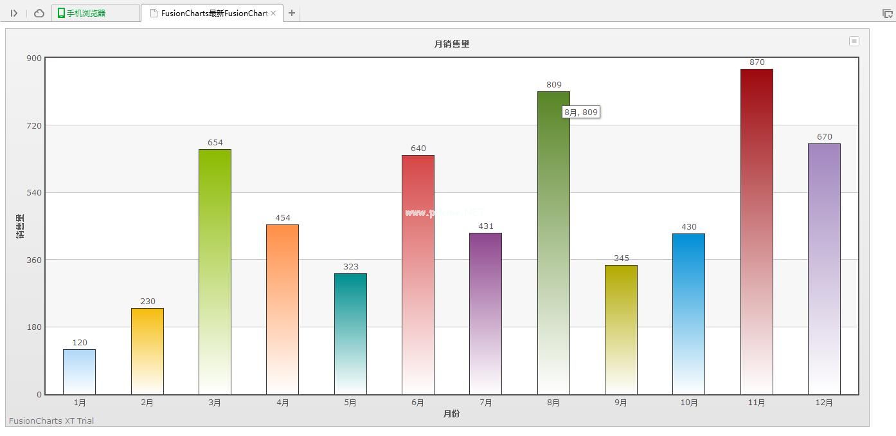
Task: Open the cloud sync icon
Action: (39, 13)
